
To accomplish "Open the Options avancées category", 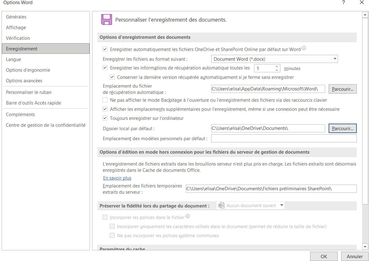I will pos(24,81).
